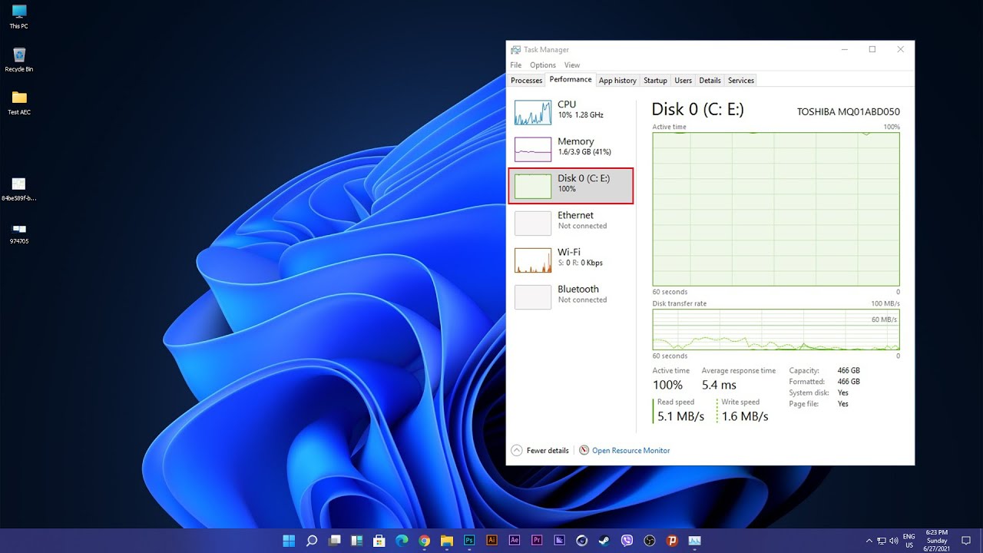Image resolution: width=983 pixels, height=553 pixels.
Task: Open volume control in system tray
Action: click(894, 541)
